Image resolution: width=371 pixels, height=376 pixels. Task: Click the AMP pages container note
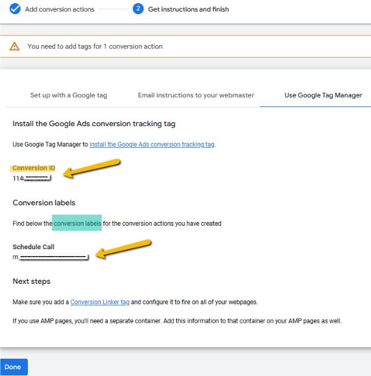(177, 321)
